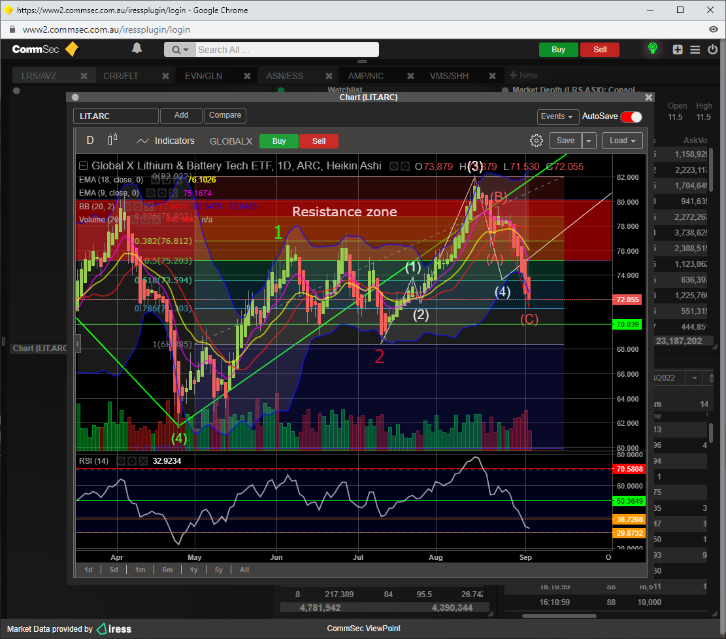
Task: Toggle visibility of EMA (9) line
Action: (x=152, y=193)
